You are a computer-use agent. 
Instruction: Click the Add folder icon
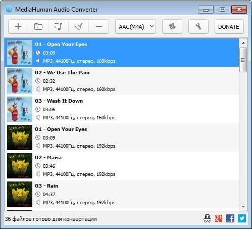pos(38,26)
